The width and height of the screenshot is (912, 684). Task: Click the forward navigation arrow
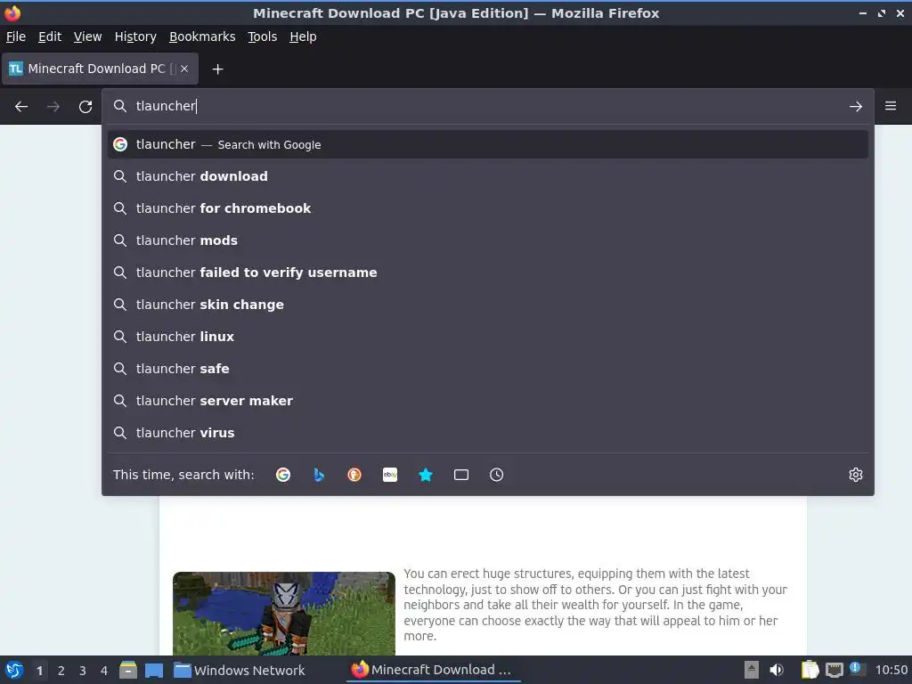point(53,107)
